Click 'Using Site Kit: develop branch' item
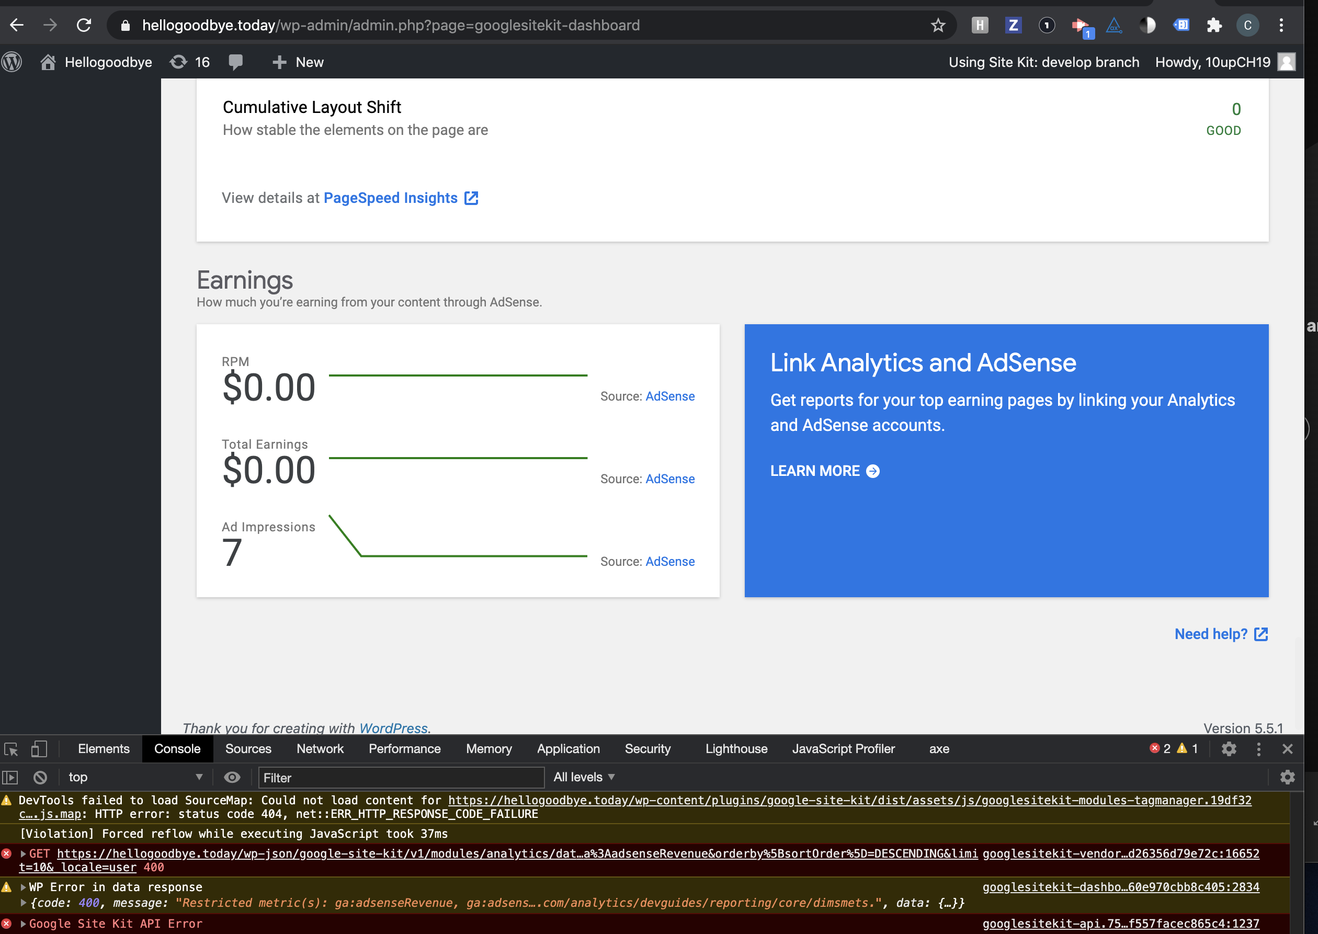1318x934 pixels. click(1044, 62)
